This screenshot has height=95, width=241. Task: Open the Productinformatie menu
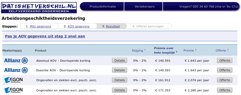pos(103,7)
